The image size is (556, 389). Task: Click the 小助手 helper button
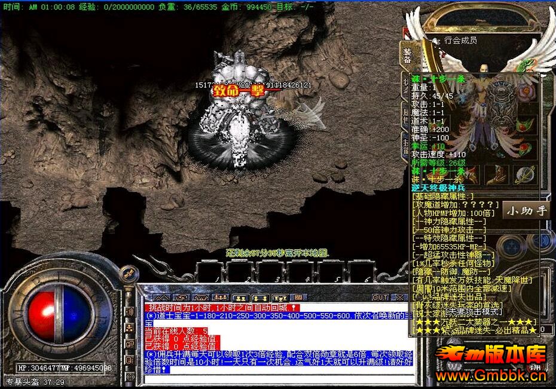527,211
